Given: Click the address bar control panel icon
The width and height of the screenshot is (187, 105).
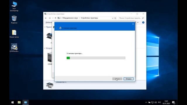Looking at the screenshot, I should [x=58, y=18].
